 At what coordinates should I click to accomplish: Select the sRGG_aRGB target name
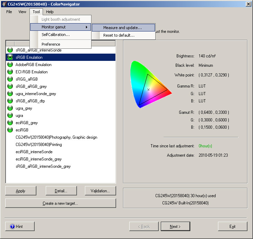[27, 79]
